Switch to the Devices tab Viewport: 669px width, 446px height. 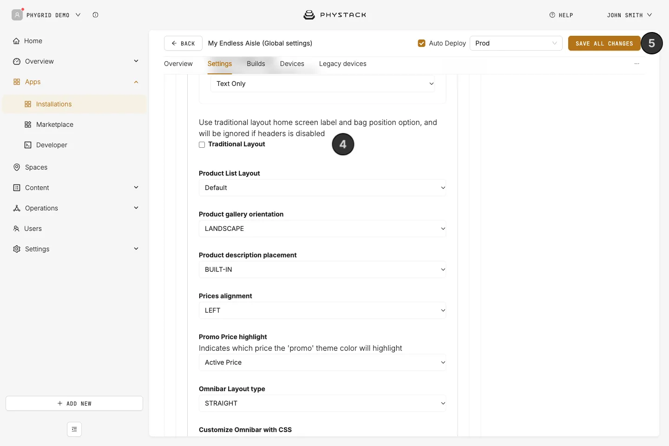tap(292, 64)
